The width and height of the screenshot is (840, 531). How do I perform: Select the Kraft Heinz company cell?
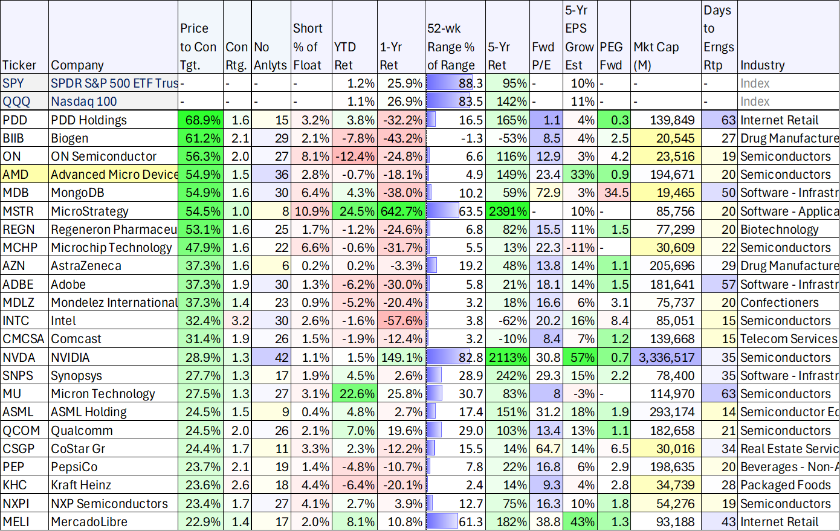tap(114, 485)
